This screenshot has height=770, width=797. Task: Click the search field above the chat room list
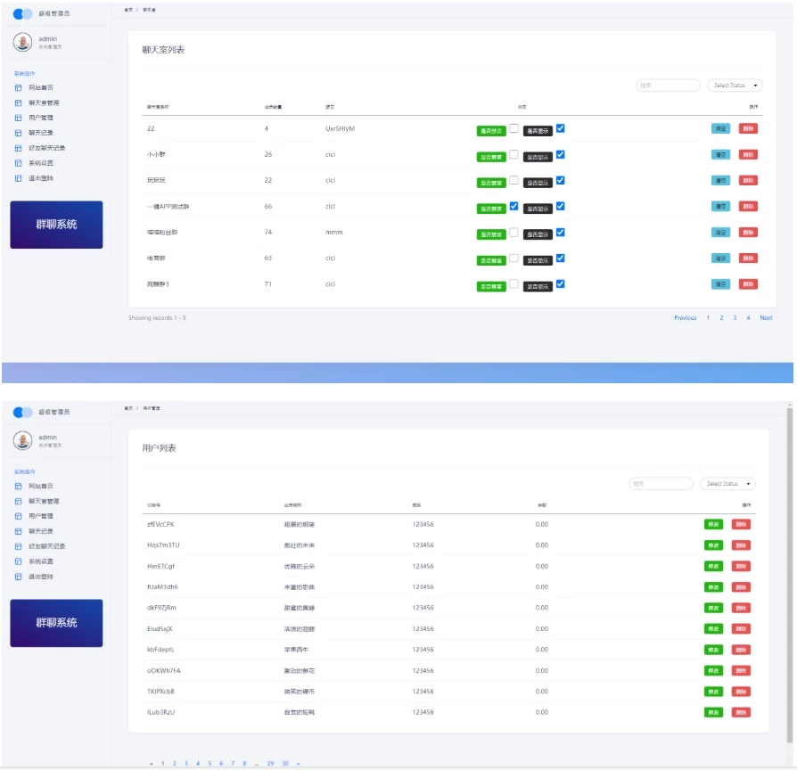[x=668, y=86]
